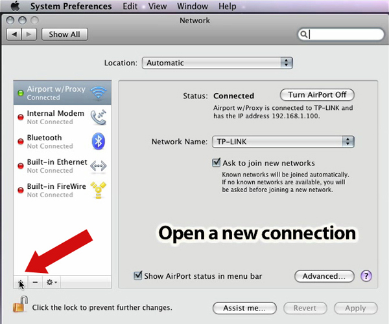389x324 pixels.
Task: Open the gear action menu
Action: [52, 283]
